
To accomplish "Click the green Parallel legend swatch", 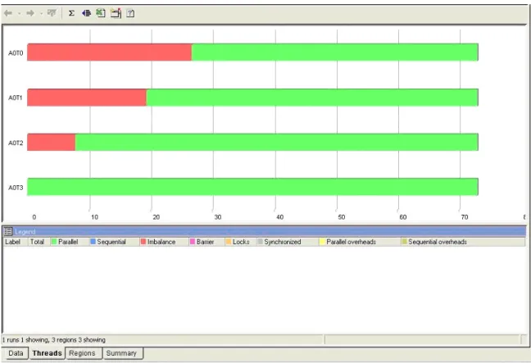I will [54, 242].
